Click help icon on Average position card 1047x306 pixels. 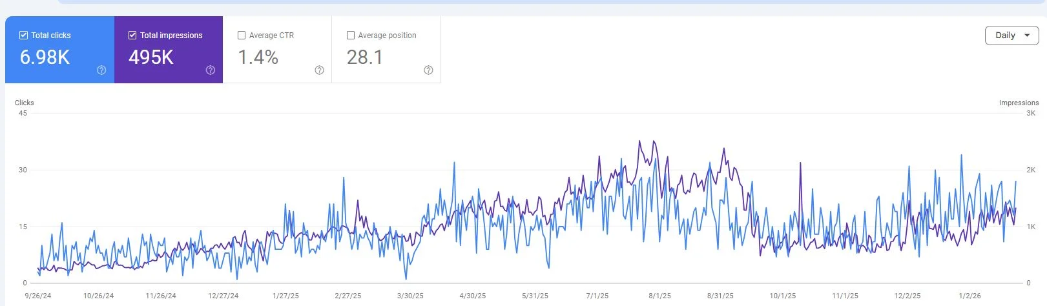coord(428,70)
